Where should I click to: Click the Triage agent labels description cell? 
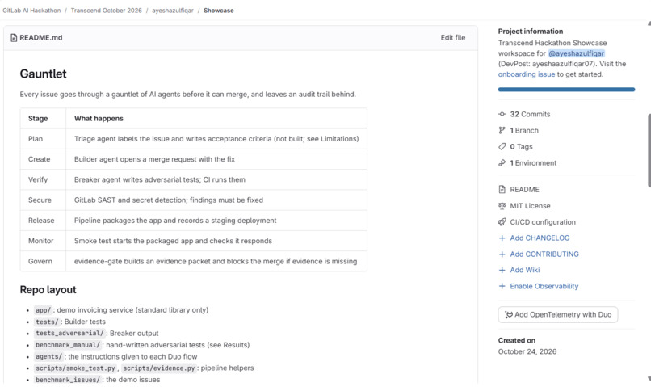(x=216, y=139)
